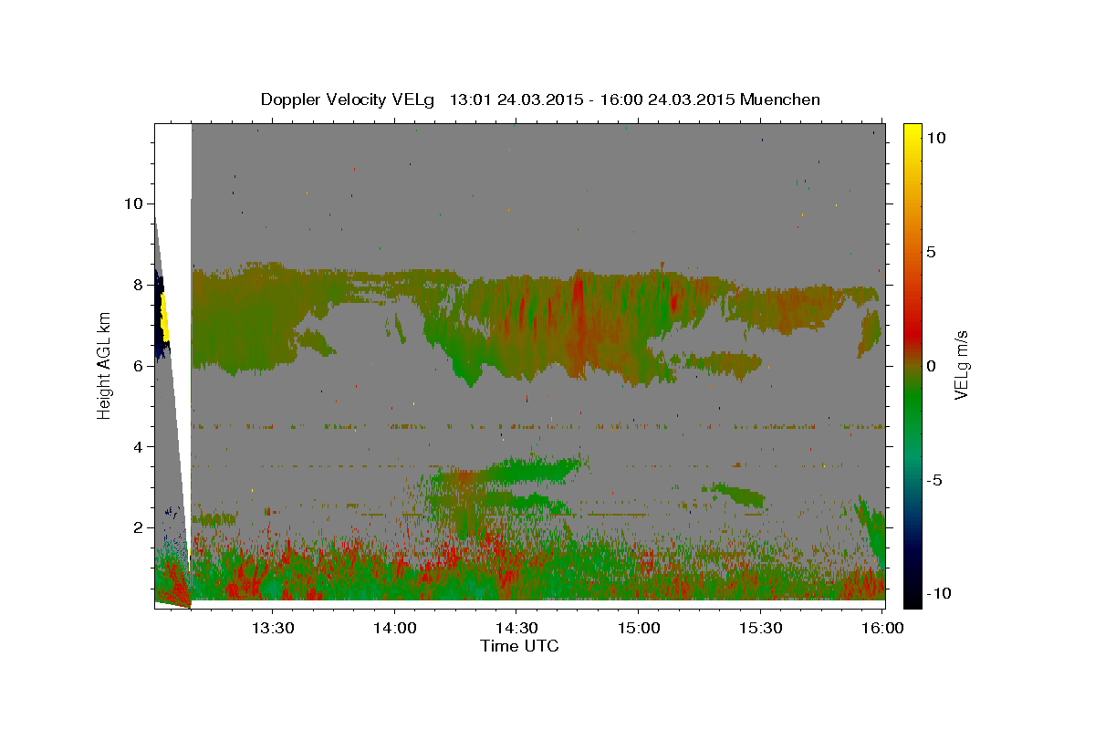Click the yellow velocity streak near 7 km
Viewport: 1095px width, 730px height.
point(165,317)
